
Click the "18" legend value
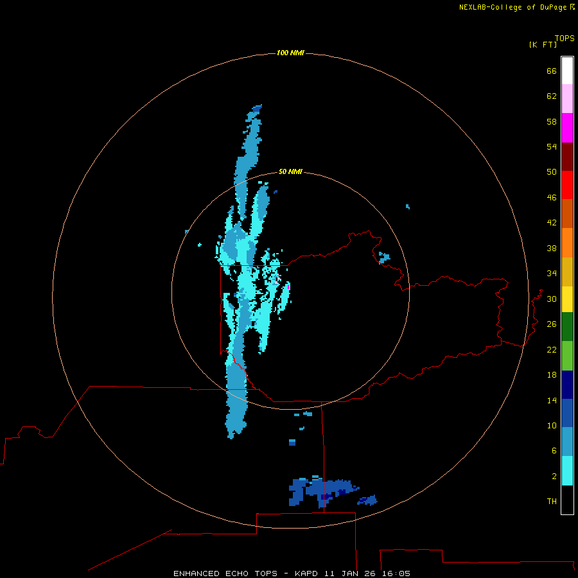[x=552, y=375]
